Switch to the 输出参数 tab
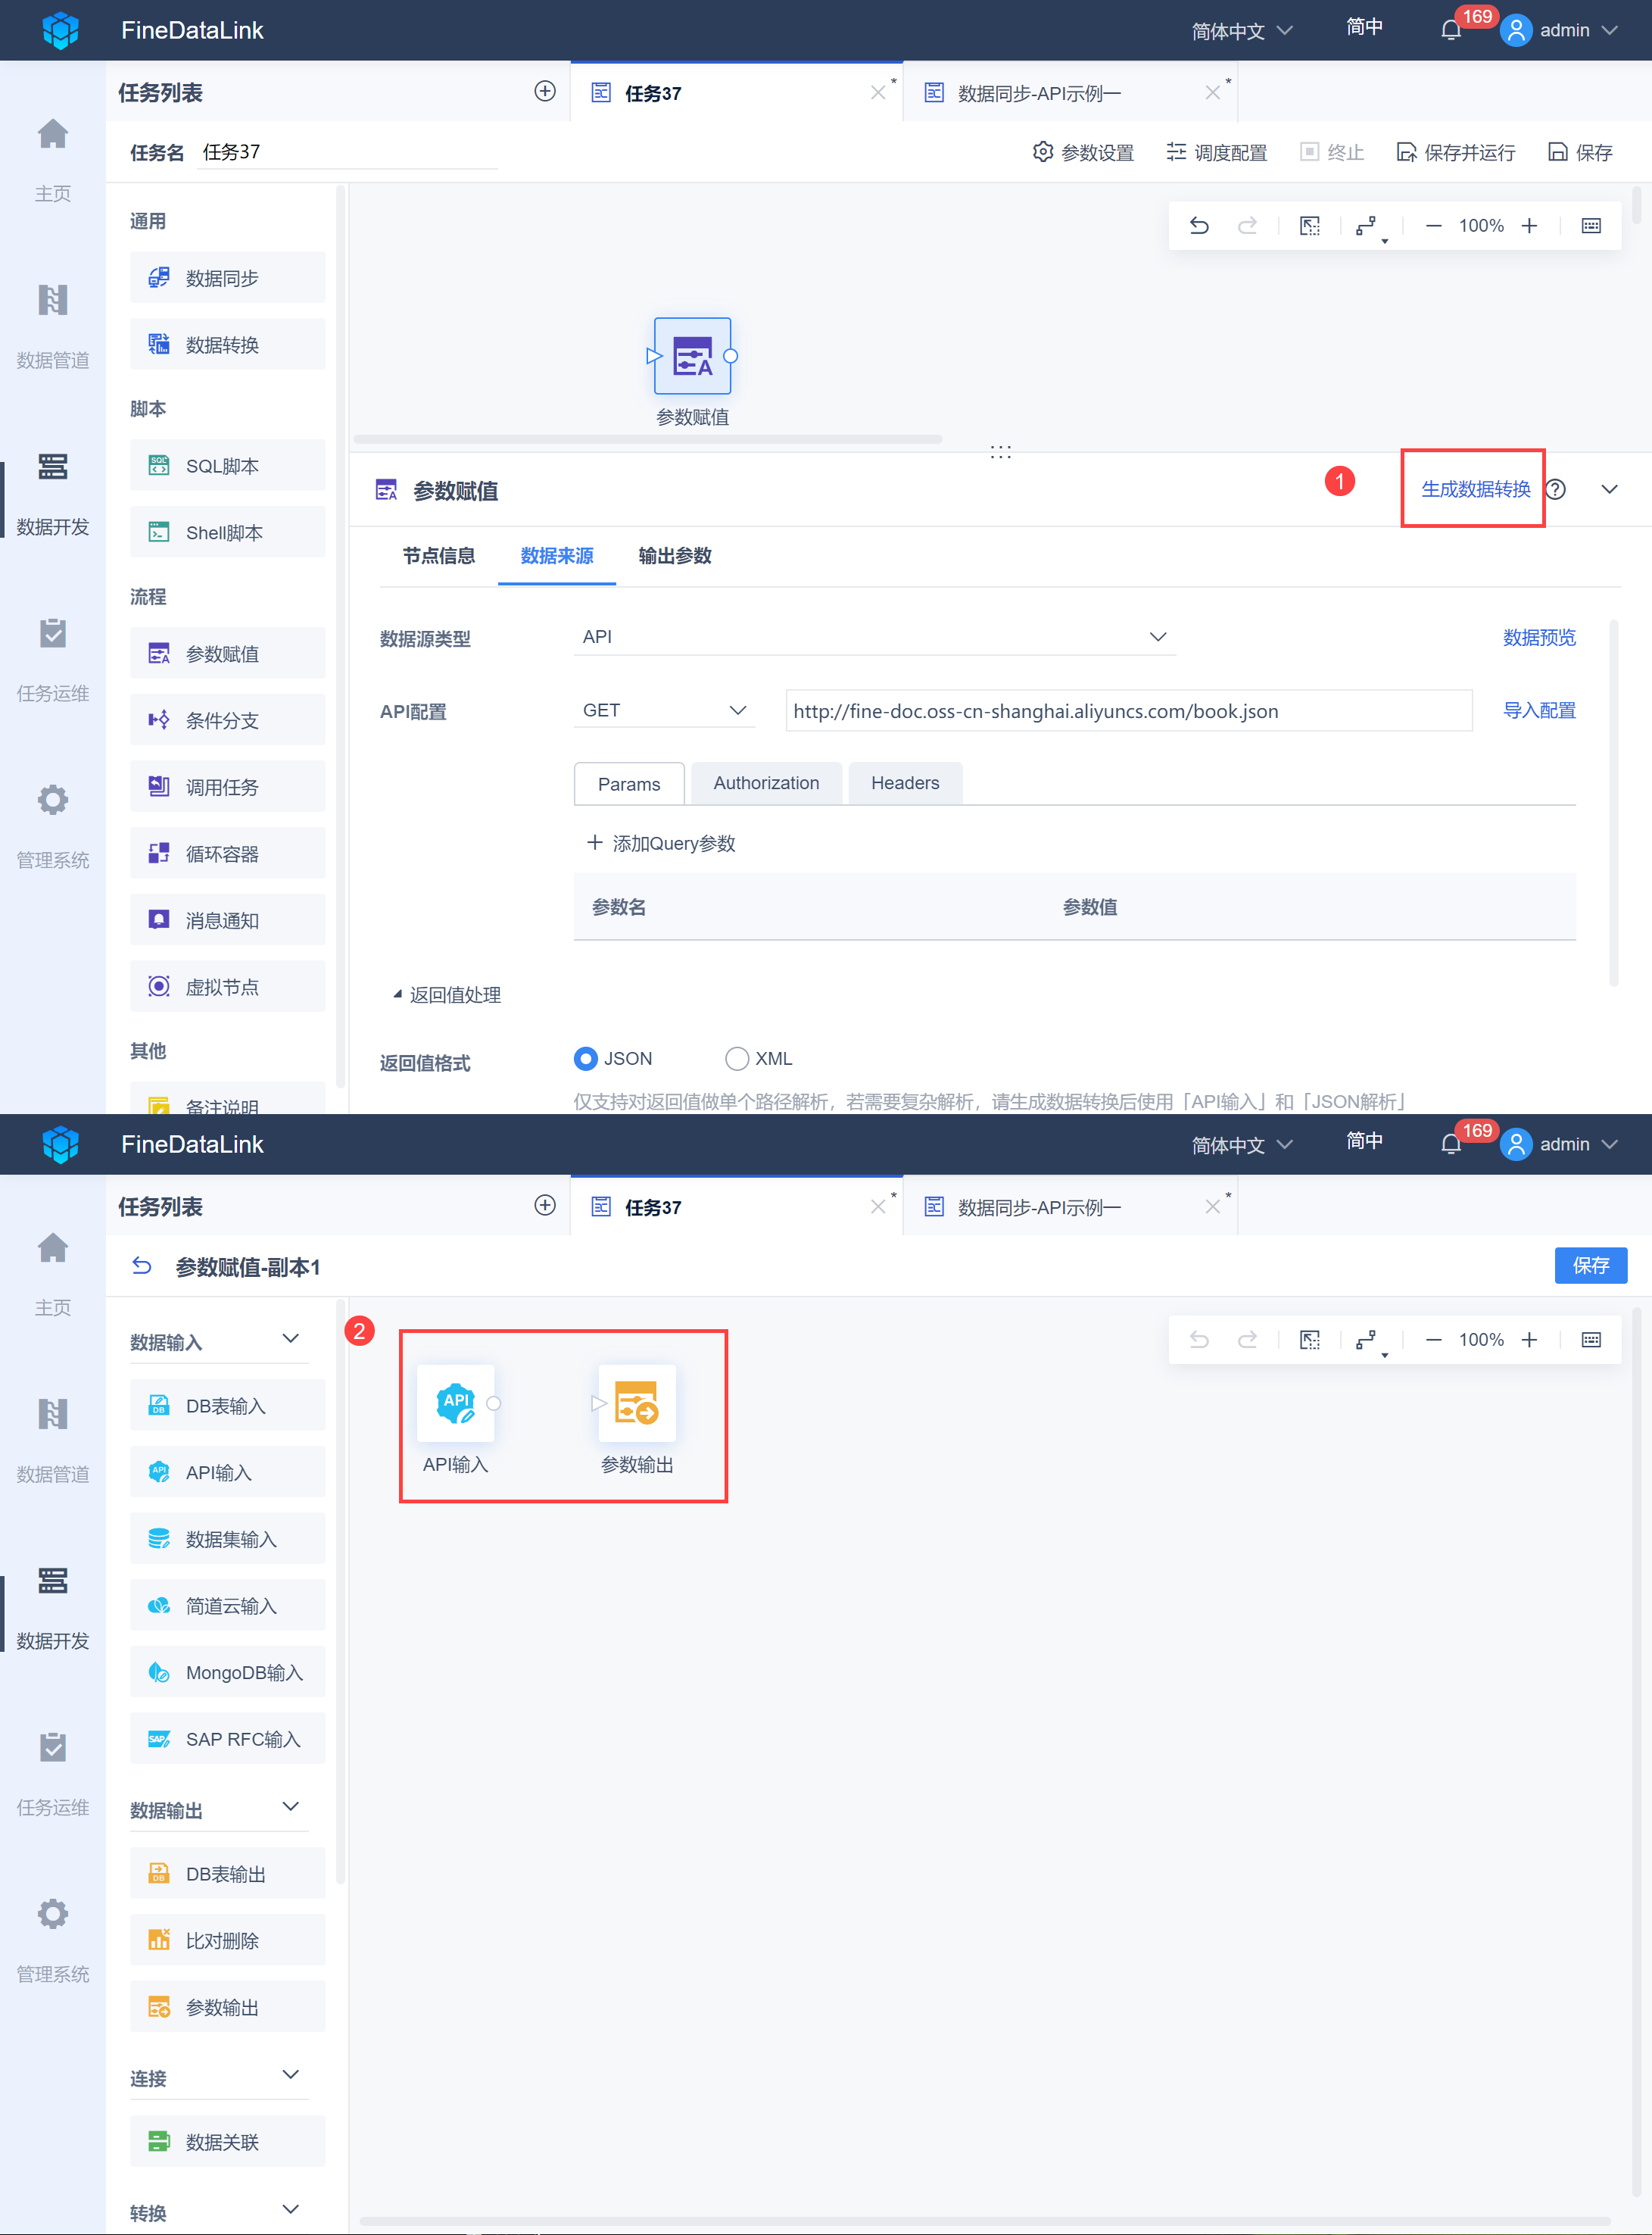The height and width of the screenshot is (2235, 1652). pyautogui.click(x=675, y=555)
